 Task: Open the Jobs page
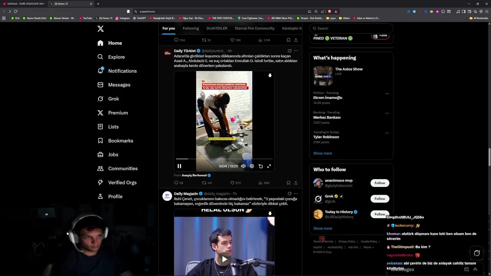108,154
